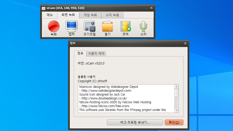Select the 정보 tab in the dialog
The image size is (233, 131).
[x=80, y=53]
